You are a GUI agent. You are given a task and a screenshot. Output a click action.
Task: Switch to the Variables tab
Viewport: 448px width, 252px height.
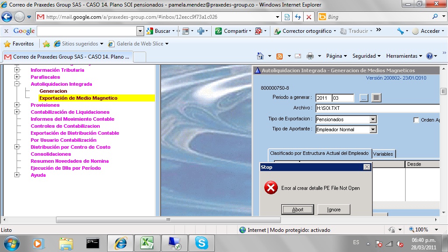[383, 154]
